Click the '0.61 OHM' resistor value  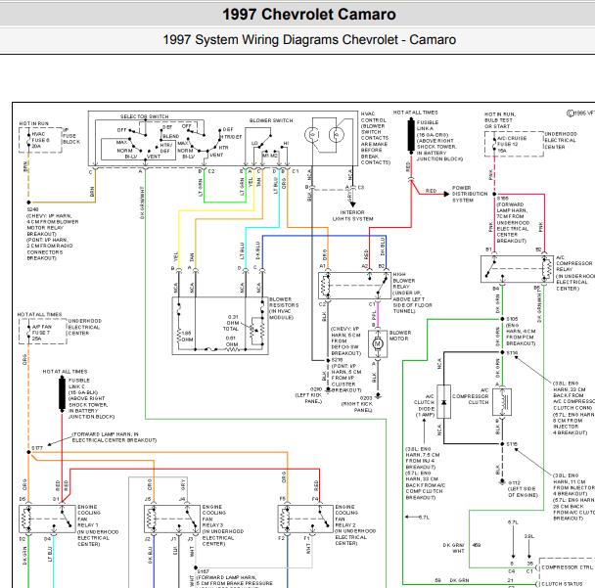232,341
